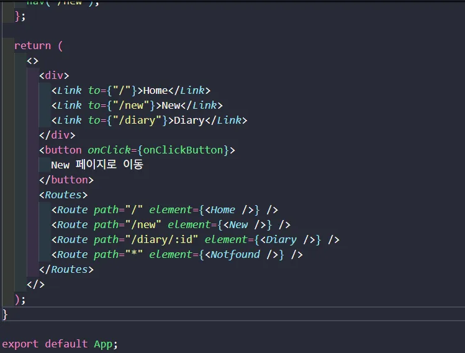Click the button onClick={onClickButton} line
465x353 pixels.
pos(137,150)
